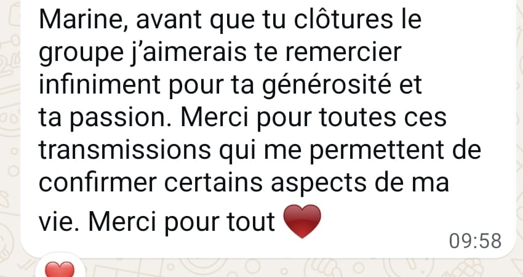Click the 09:58 message timestamp
Viewport: 523px width, 277px height.
click(x=475, y=241)
